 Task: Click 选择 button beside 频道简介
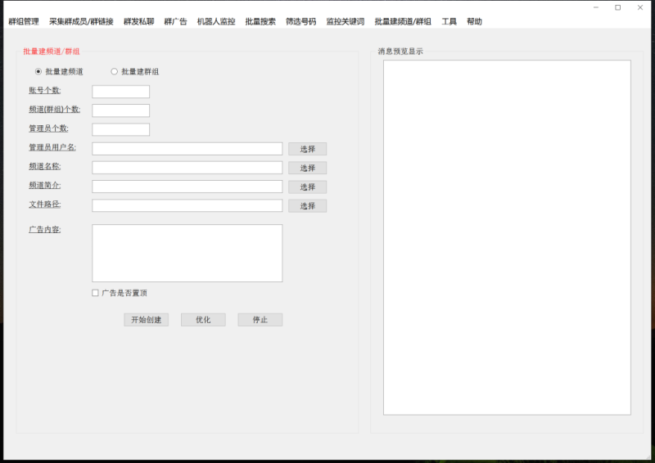[308, 187]
